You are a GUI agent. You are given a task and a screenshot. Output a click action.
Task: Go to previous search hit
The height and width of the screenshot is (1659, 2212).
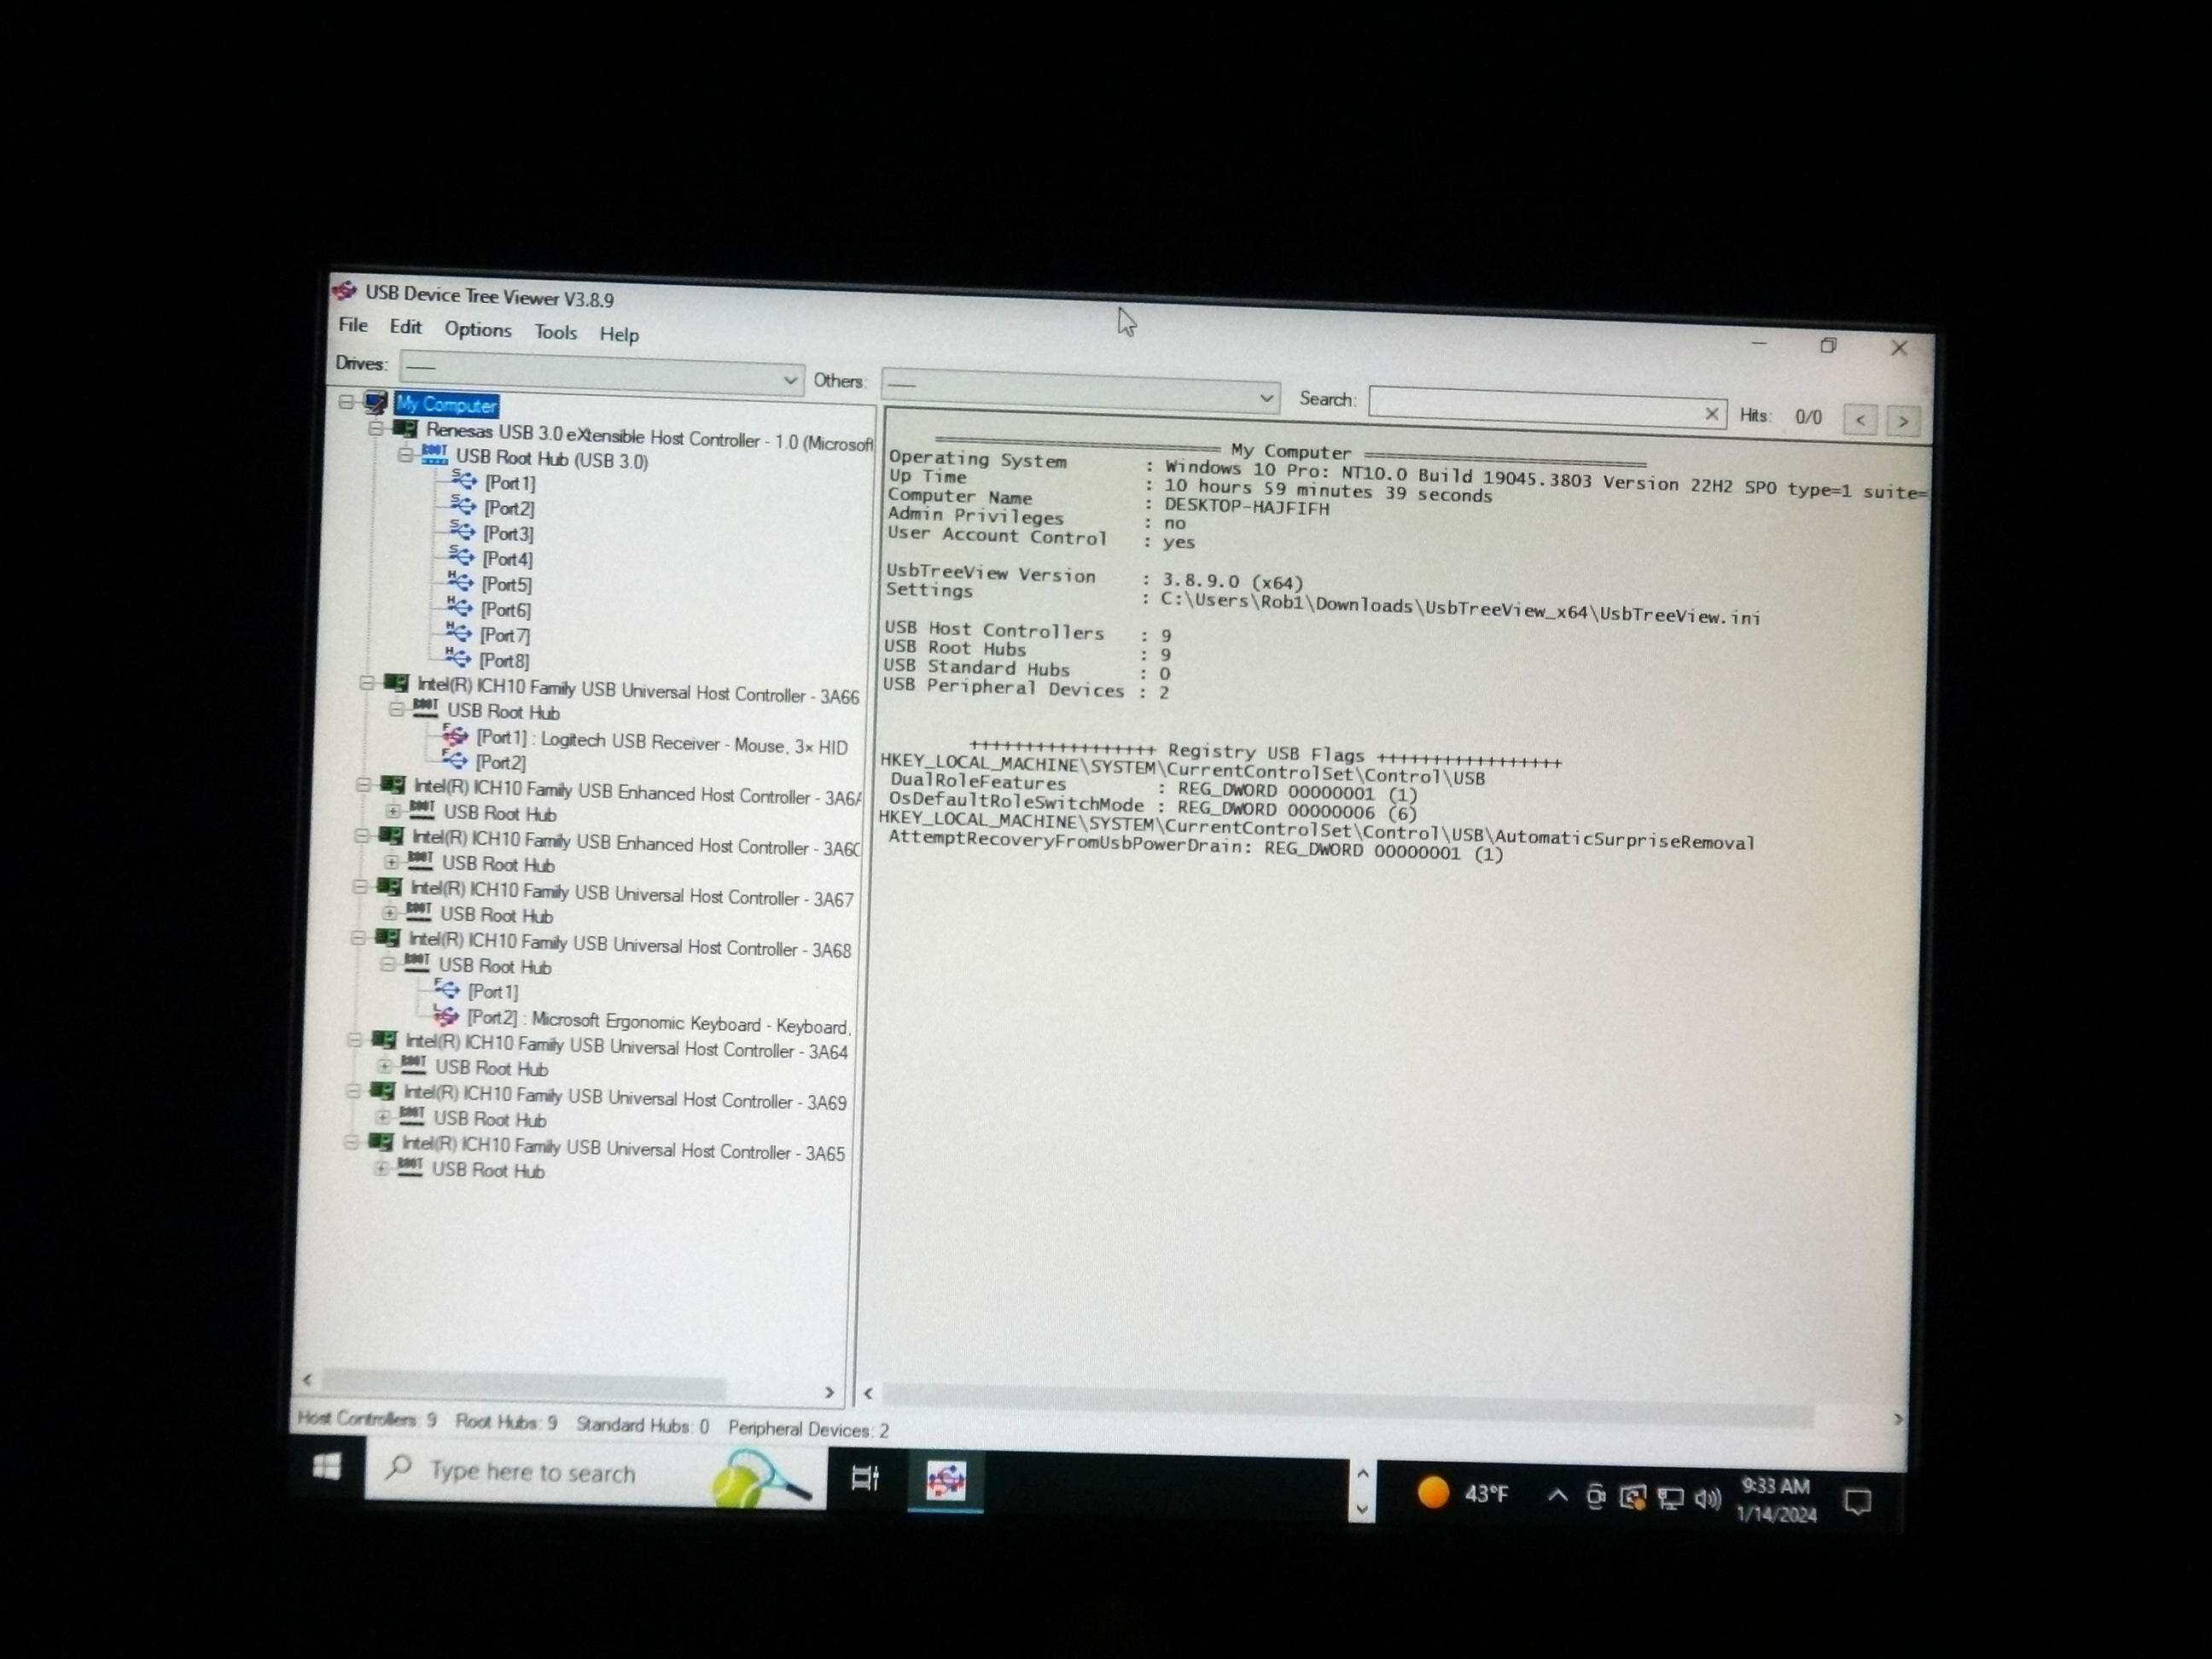(x=1860, y=420)
